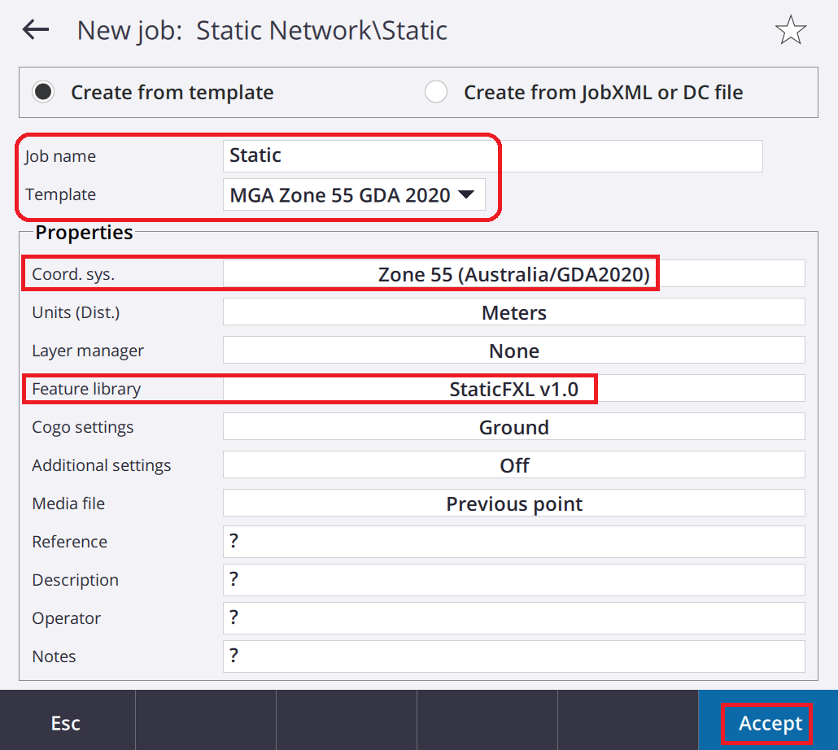Click into the Operator input field
The width and height of the screenshot is (838, 750).
(514, 618)
